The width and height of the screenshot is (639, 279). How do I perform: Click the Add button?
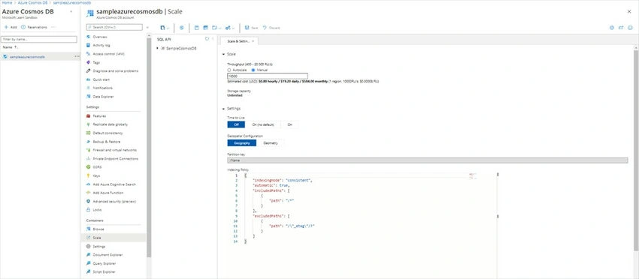point(11,27)
